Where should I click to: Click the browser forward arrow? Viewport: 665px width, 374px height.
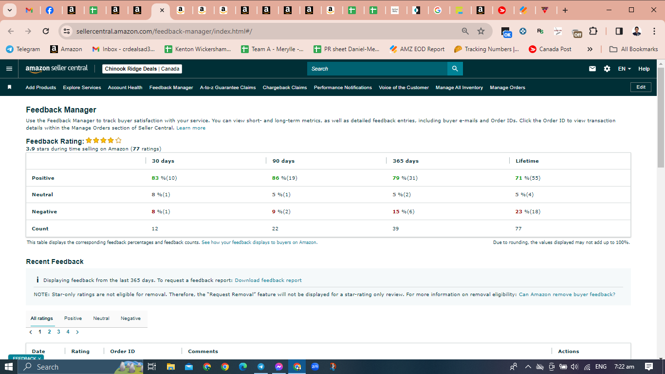tap(28, 31)
